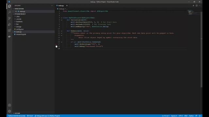The image size is (209, 117).
Task: Collapse the Open Editors section
Action: [x=13, y=9]
